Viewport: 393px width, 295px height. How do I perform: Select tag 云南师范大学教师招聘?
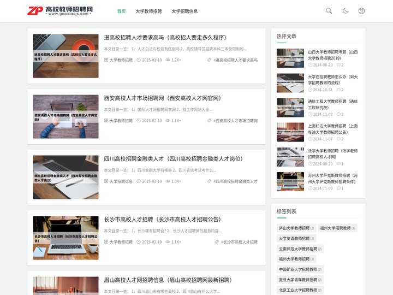pyautogui.click(x=300, y=249)
